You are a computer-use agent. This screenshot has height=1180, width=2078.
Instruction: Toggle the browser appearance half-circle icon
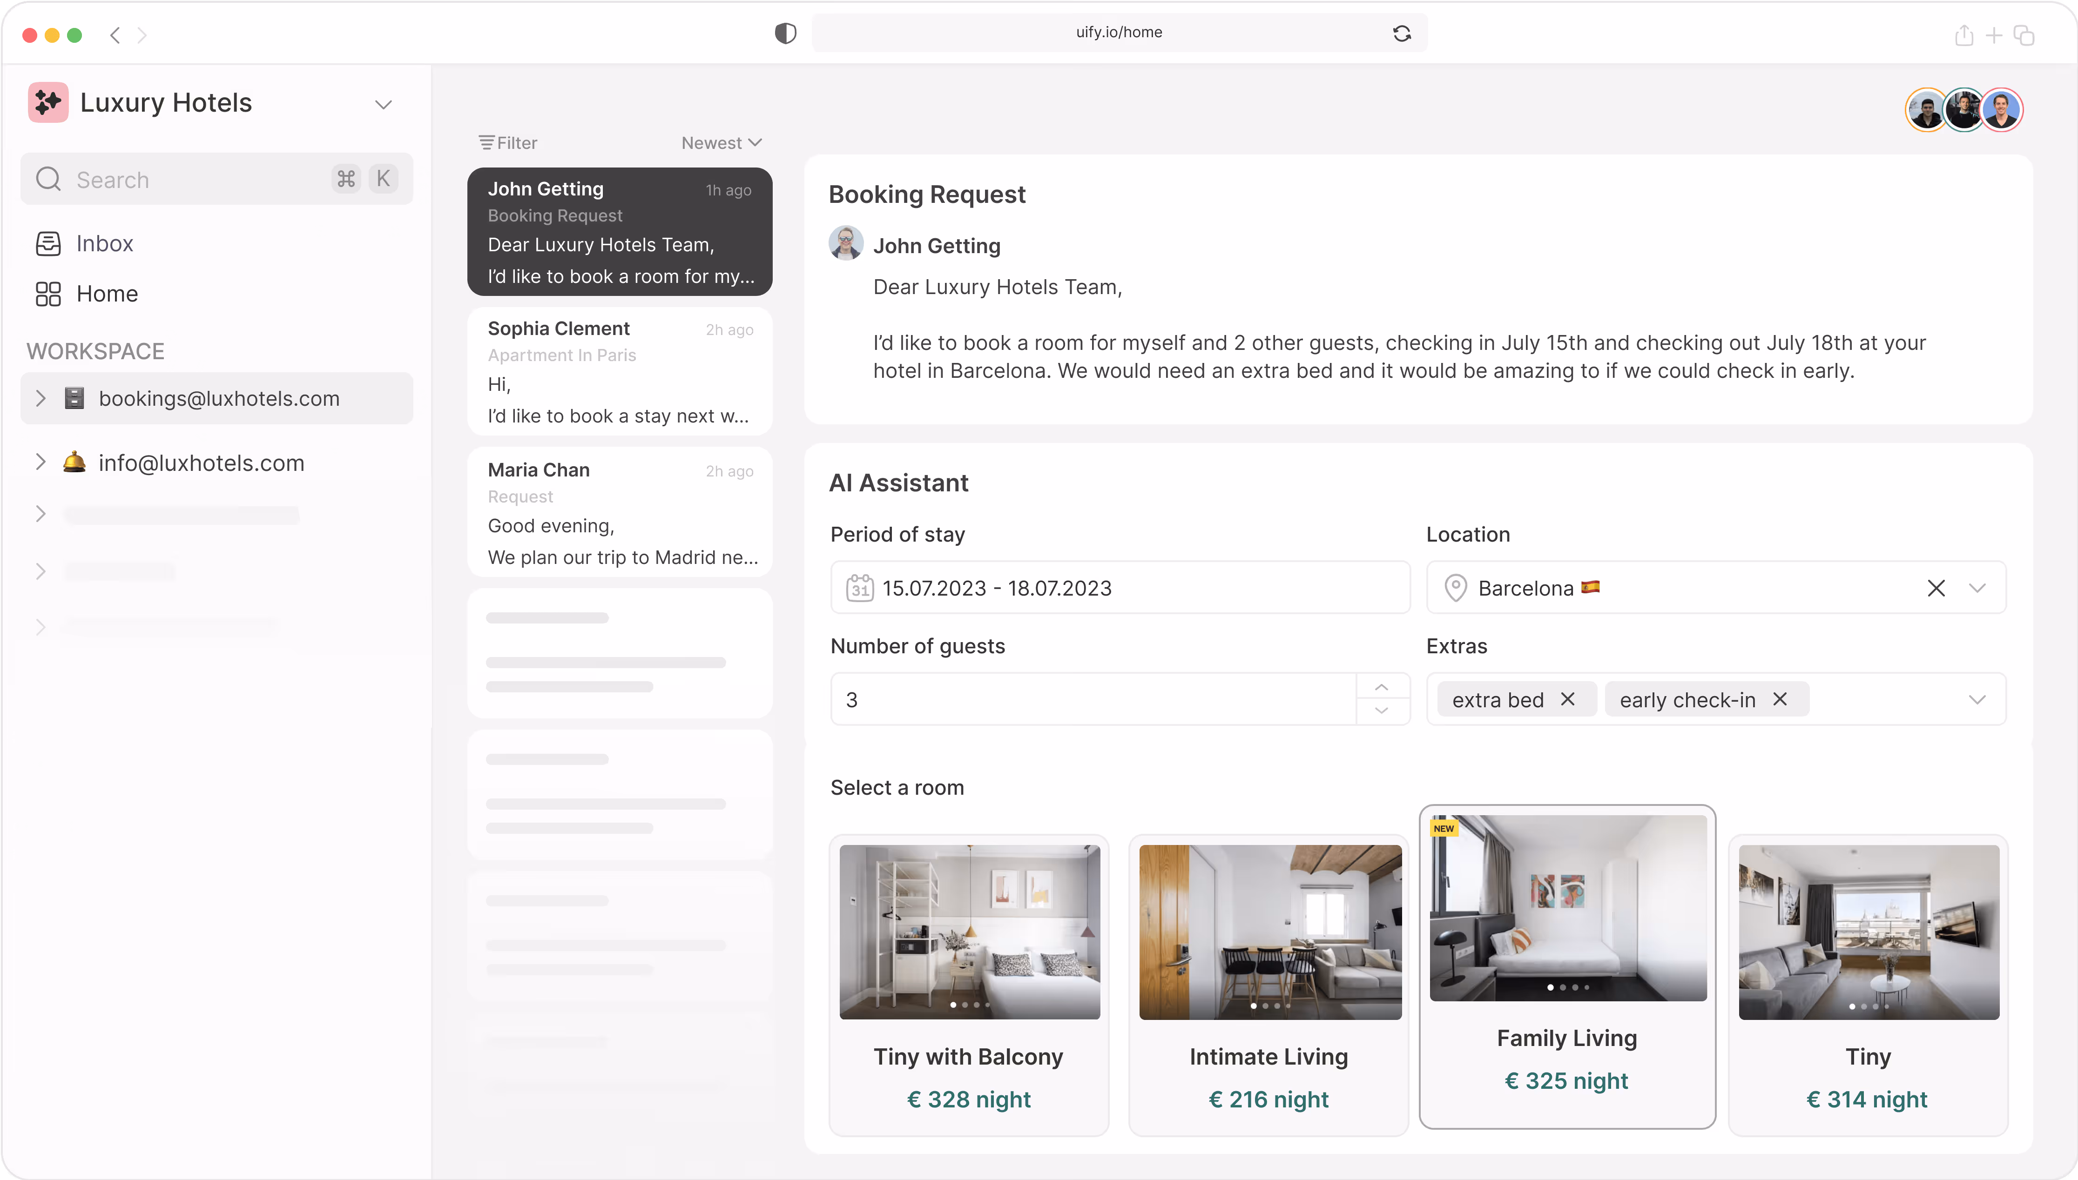click(x=785, y=33)
